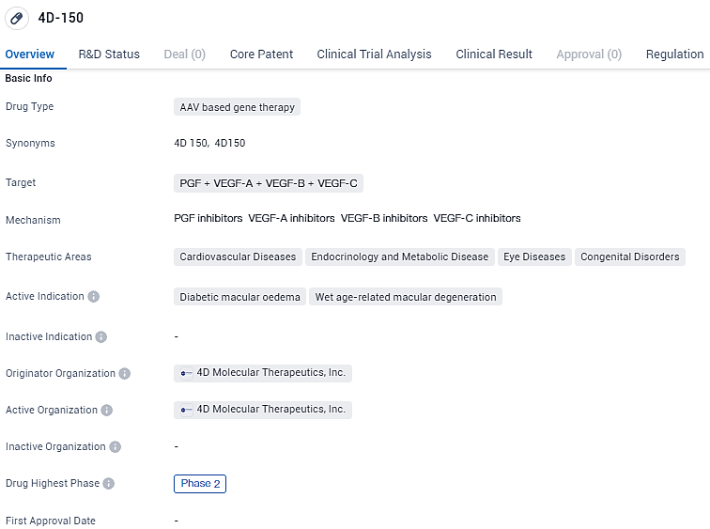
Task: Open Wet age-related macular degeneration tag
Action: pos(406,297)
